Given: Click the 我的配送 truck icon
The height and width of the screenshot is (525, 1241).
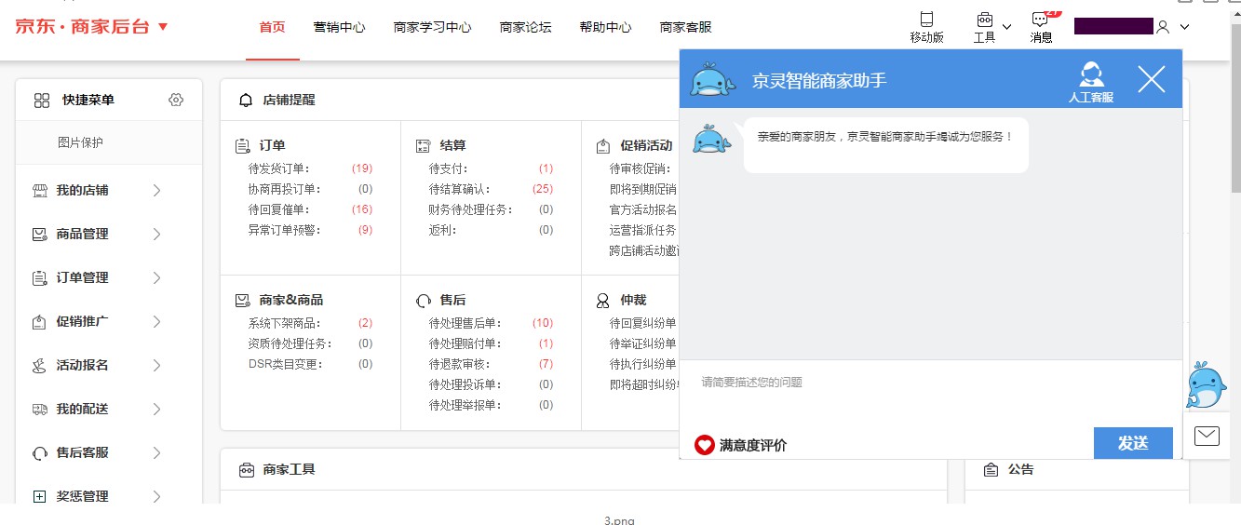Looking at the screenshot, I should click(x=39, y=409).
